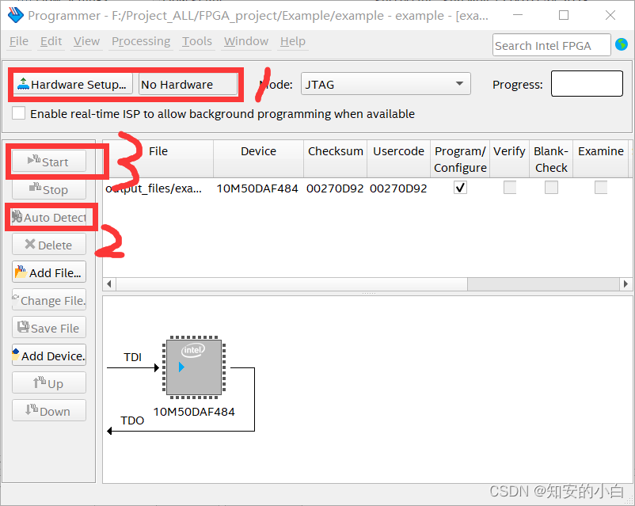
Task: Expand the JTAG Mode dropdown
Action: pyautogui.click(x=386, y=84)
